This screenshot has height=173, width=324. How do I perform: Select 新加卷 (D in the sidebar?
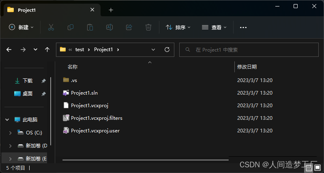(36, 146)
